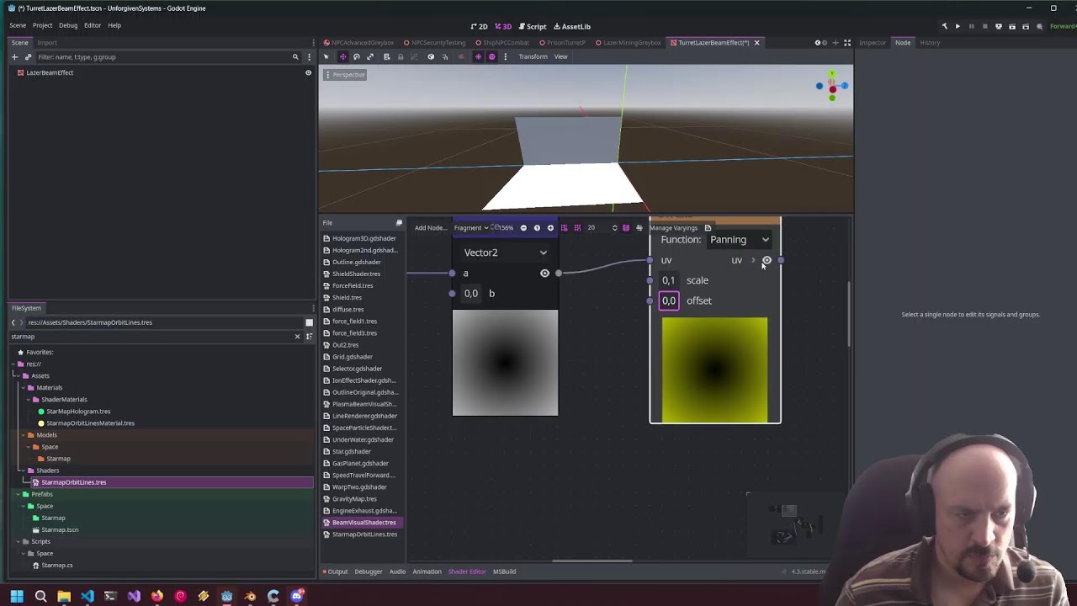This screenshot has height=606, width=1077.
Task: Open the Function Panning dropdown
Action: tap(740, 240)
